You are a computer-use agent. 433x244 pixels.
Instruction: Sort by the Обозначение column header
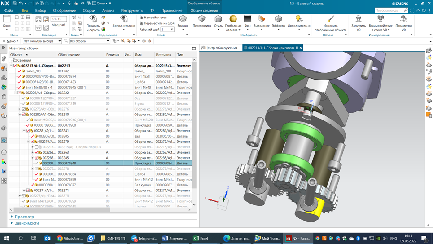tap(81, 55)
